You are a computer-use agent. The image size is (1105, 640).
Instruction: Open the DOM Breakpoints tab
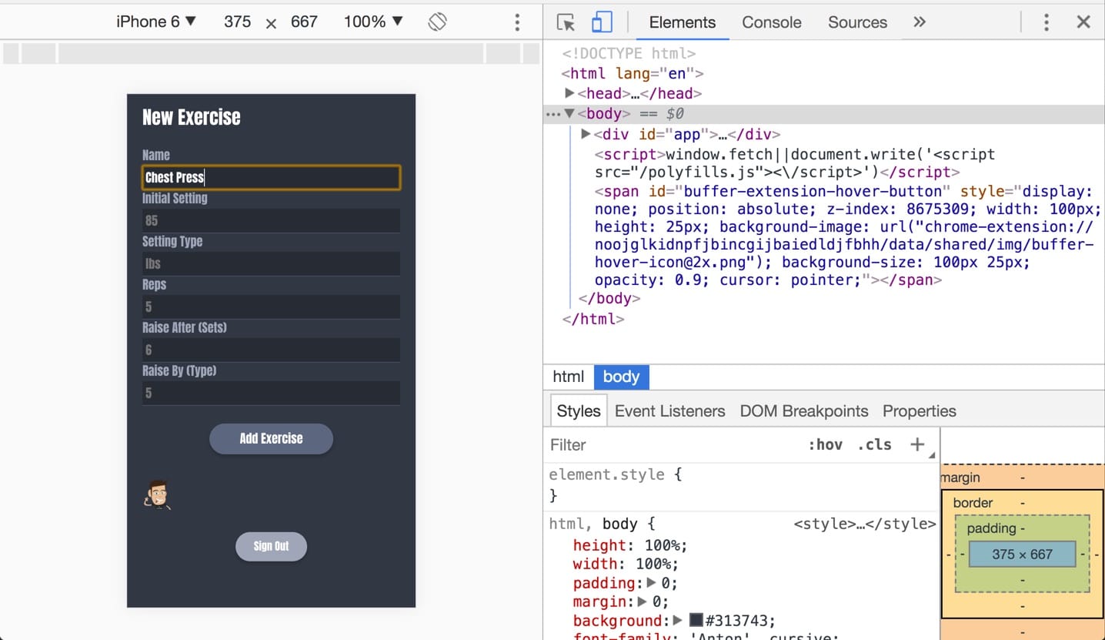[x=804, y=410]
